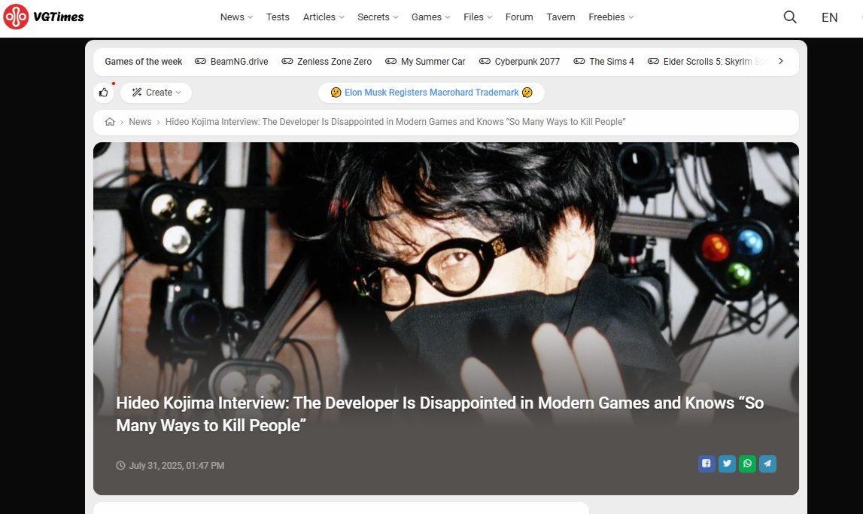Click the thumbs-up notifications icon
This screenshot has width=863, height=514.
tap(104, 93)
